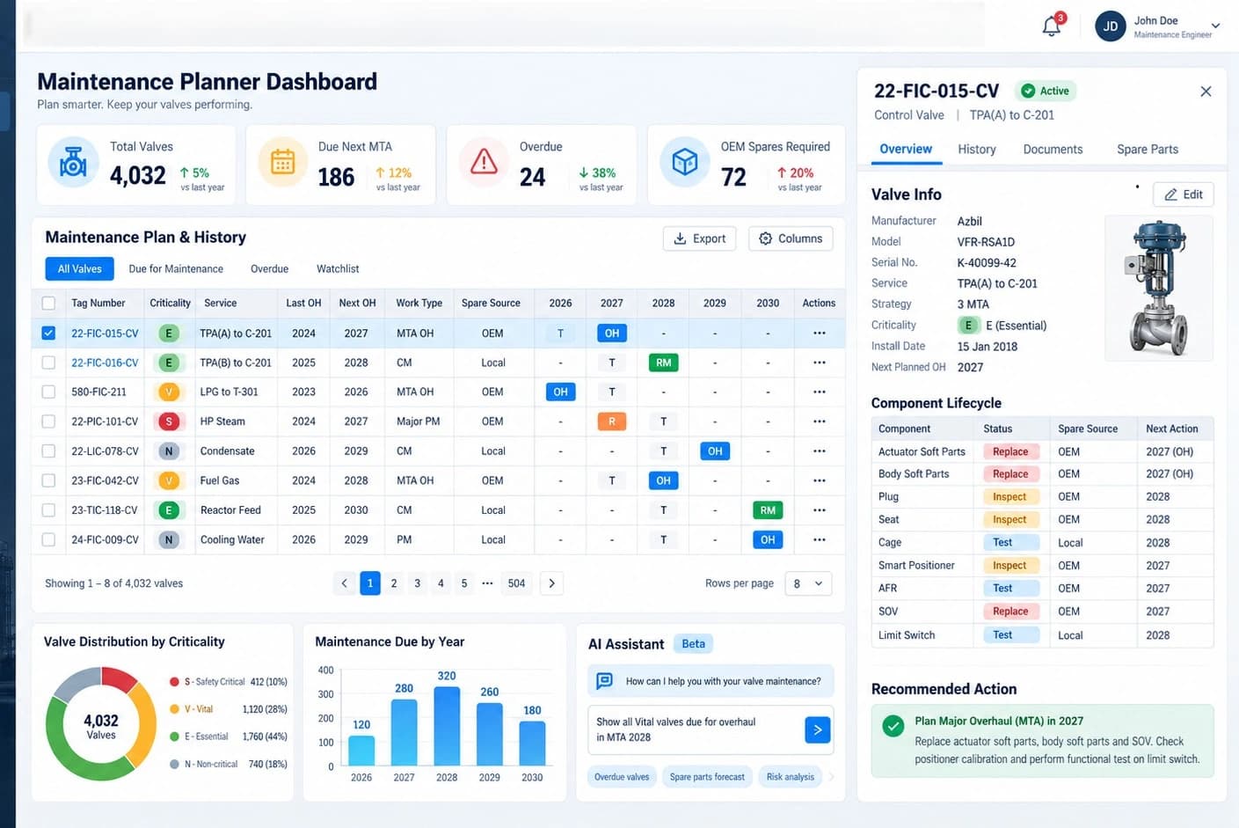1239x828 pixels.
Task: Click the N criticality badge for 22-LIC-078-CV
Action: (168, 451)
